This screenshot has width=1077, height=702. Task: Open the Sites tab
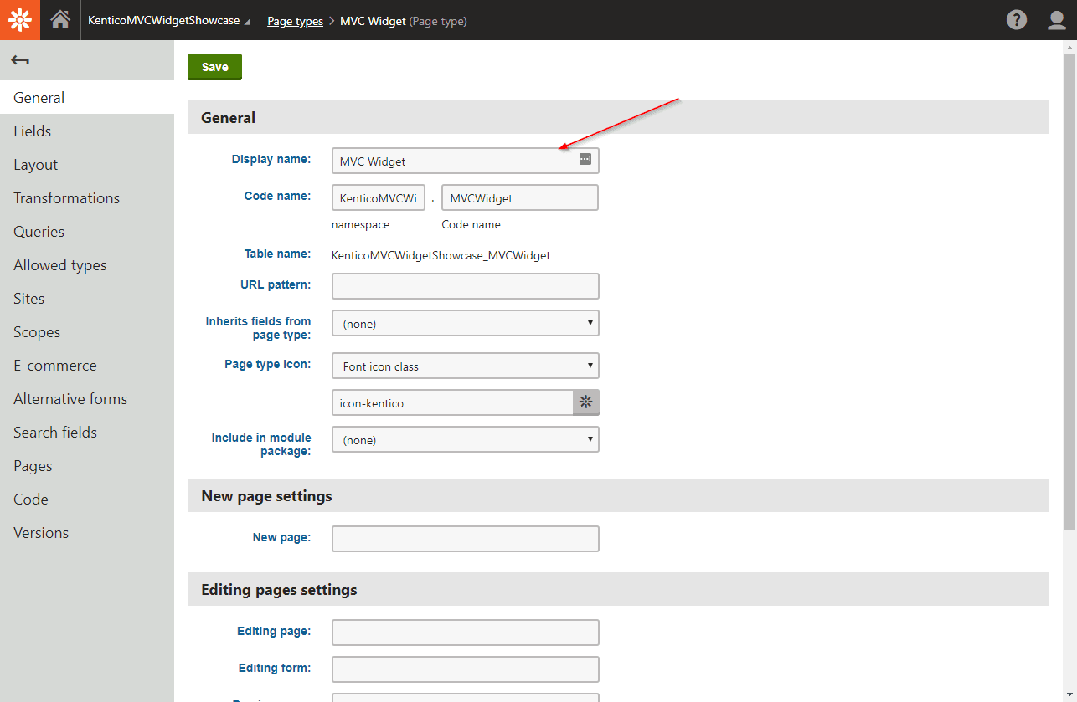point(87,298)
